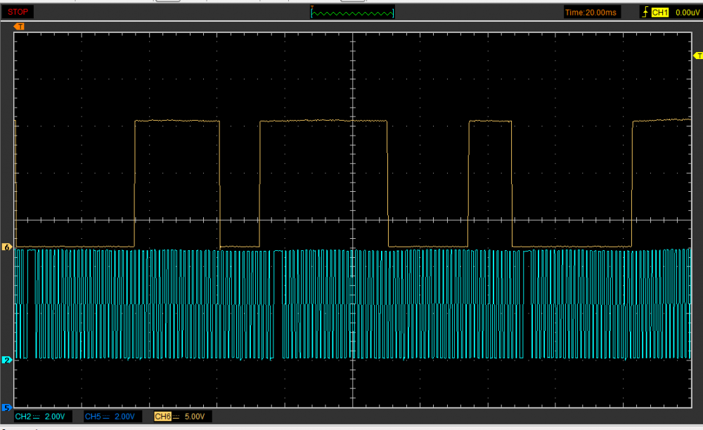
Task: Click the channel 2 ground level marker
Action: 7,360
